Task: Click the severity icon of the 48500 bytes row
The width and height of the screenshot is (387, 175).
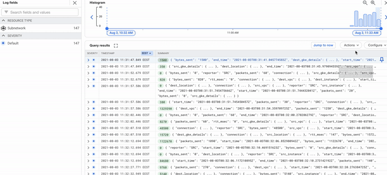Action: coord(93,128)
